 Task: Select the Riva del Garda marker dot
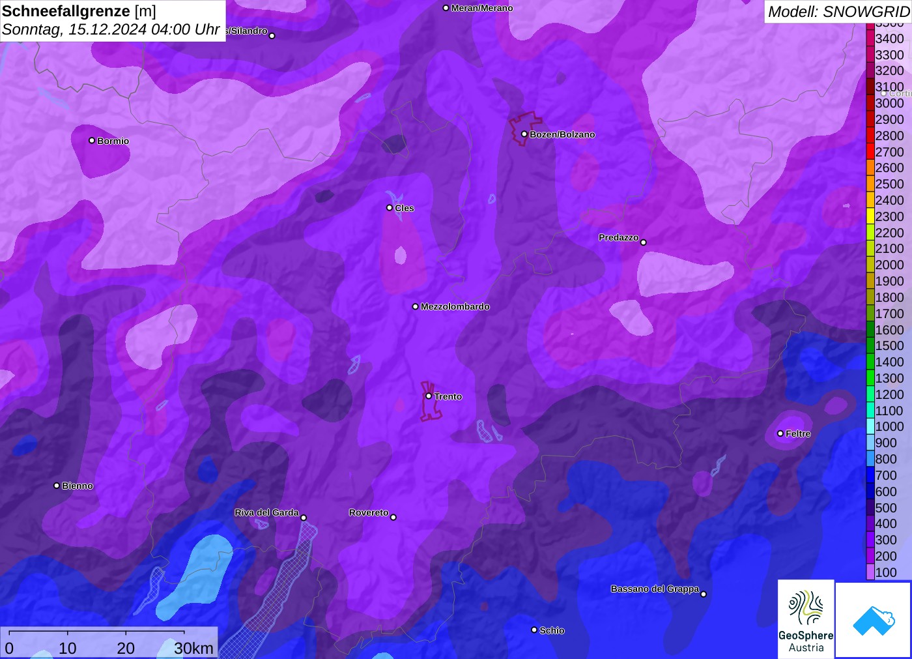[x=304, y=518]
